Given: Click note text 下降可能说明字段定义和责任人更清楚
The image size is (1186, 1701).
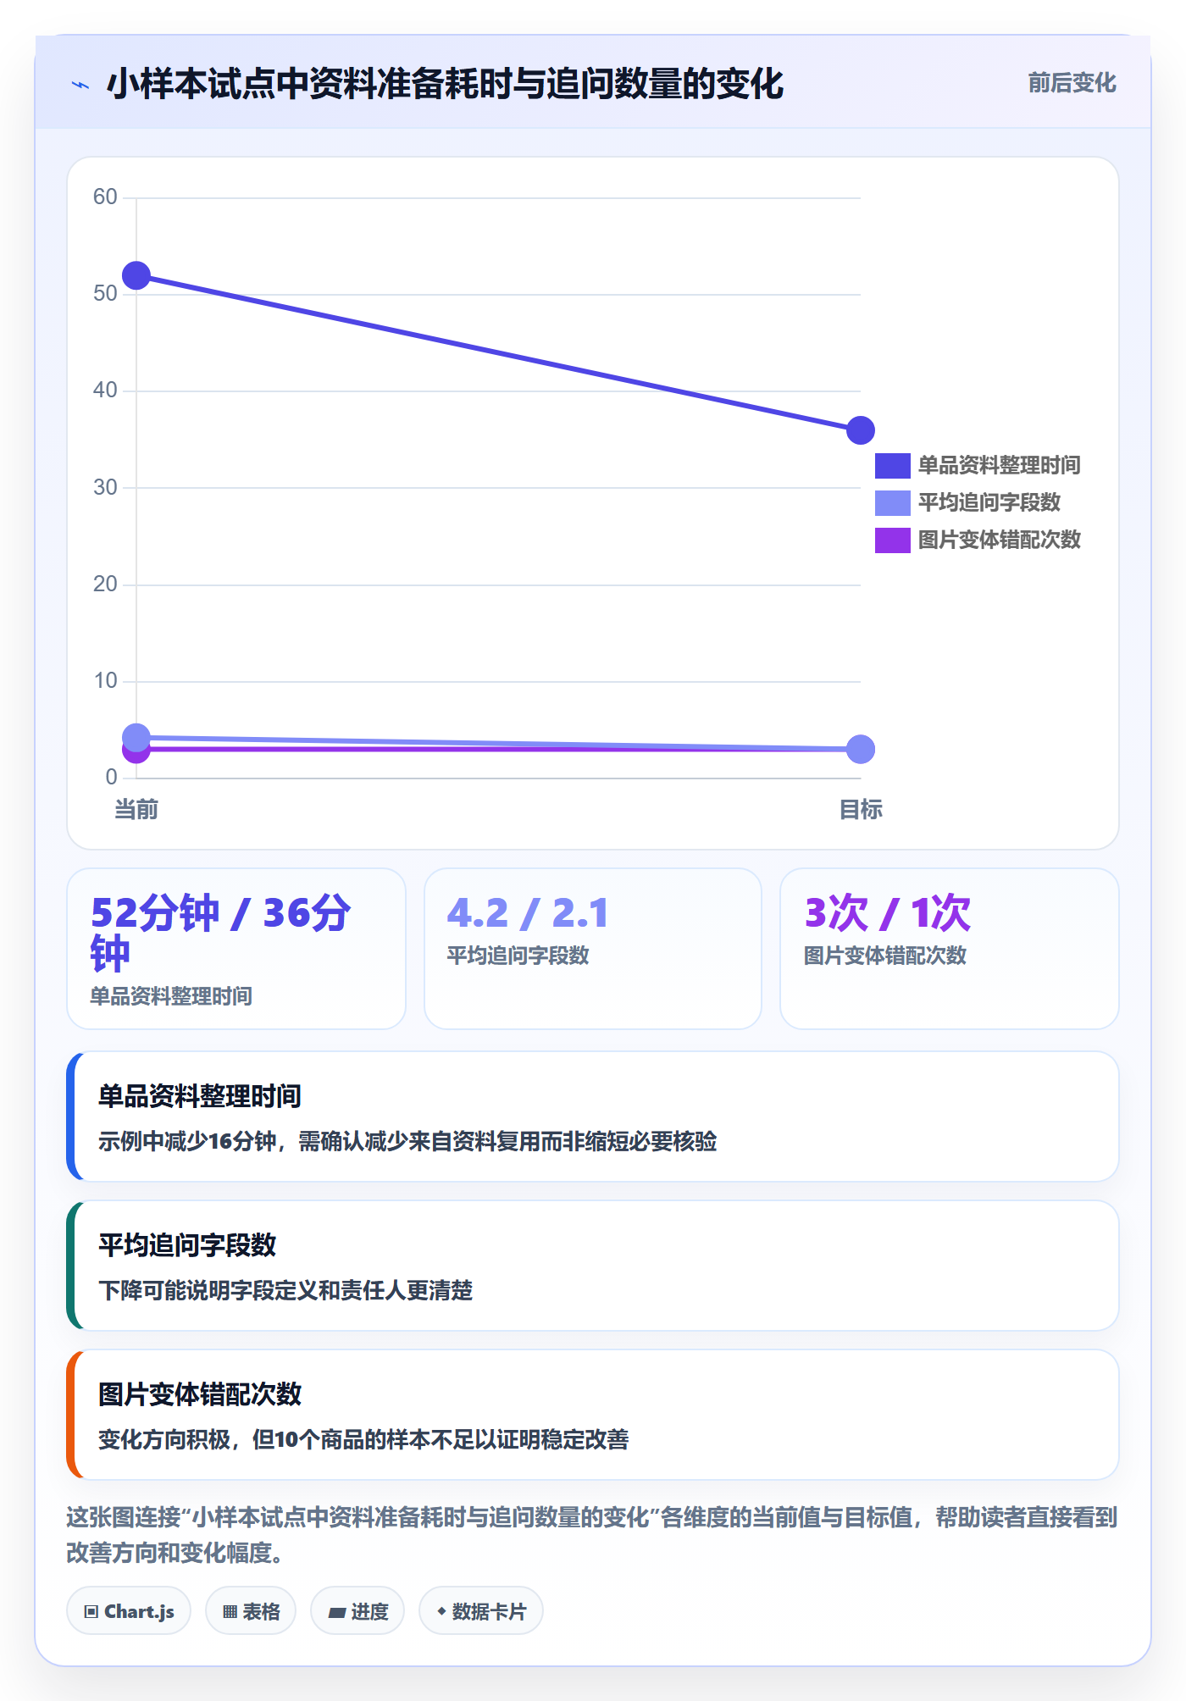Looking at the screenshot, I should click(285, 1291).
